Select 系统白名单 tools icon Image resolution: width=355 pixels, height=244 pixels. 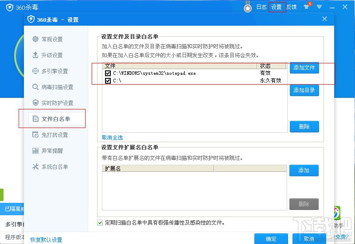[x=35, y=167]
